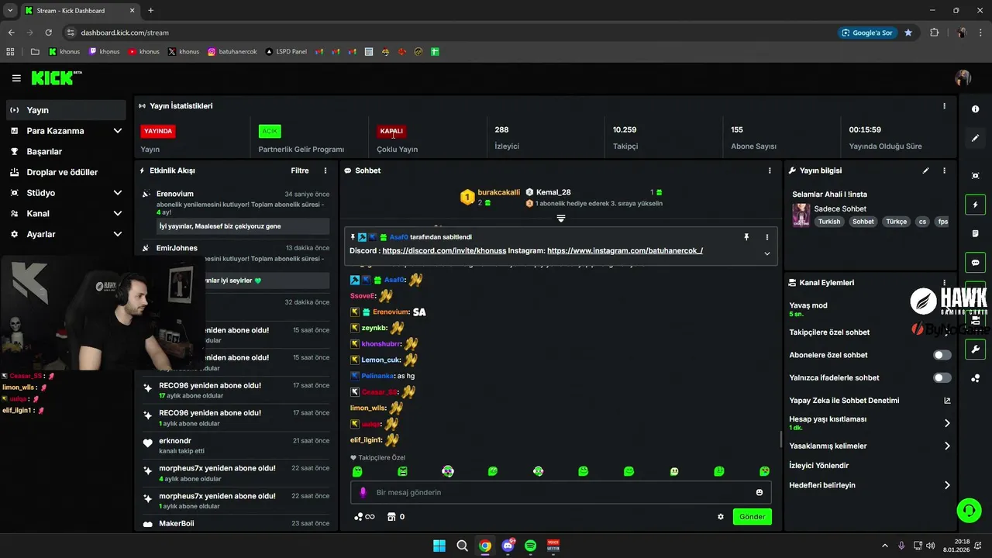Click the document icon in the right sidebar
This screenshot has height=558, width=992.
tap(975, 233)
